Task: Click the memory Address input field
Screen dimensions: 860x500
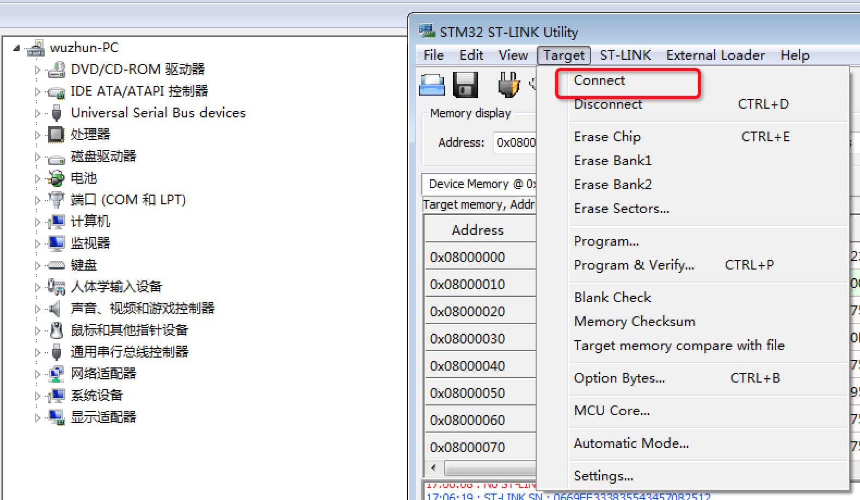Action: 515,142
